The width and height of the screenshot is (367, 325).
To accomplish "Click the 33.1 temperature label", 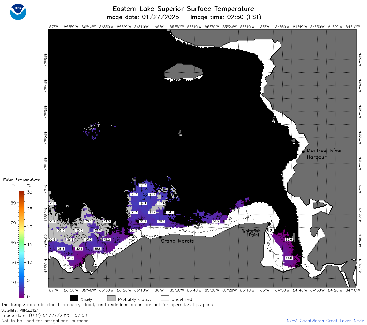I will click(x=79, y=249).
